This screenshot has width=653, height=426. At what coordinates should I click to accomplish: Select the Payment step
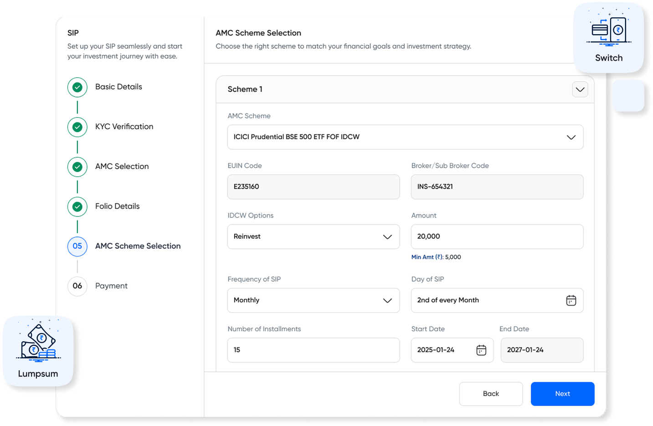click(x=111, y=286)
